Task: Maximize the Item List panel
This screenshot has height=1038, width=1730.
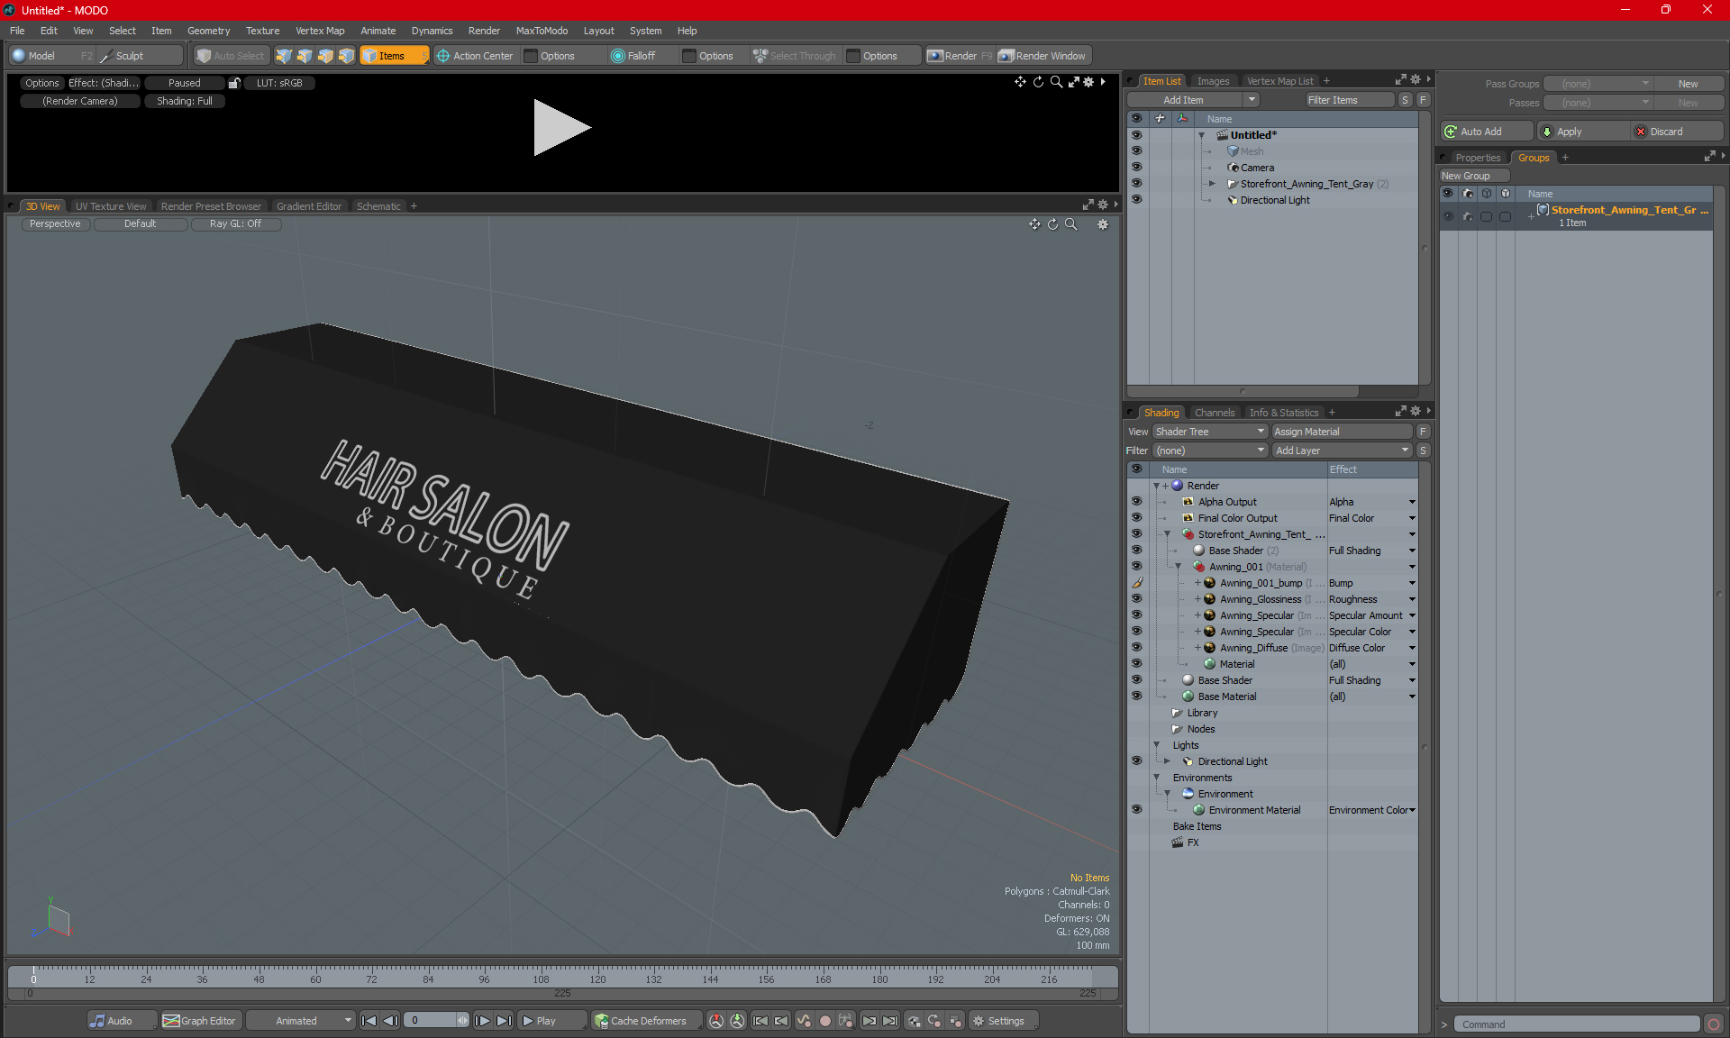Action: pyautogui.click(x=1401, y=80)
